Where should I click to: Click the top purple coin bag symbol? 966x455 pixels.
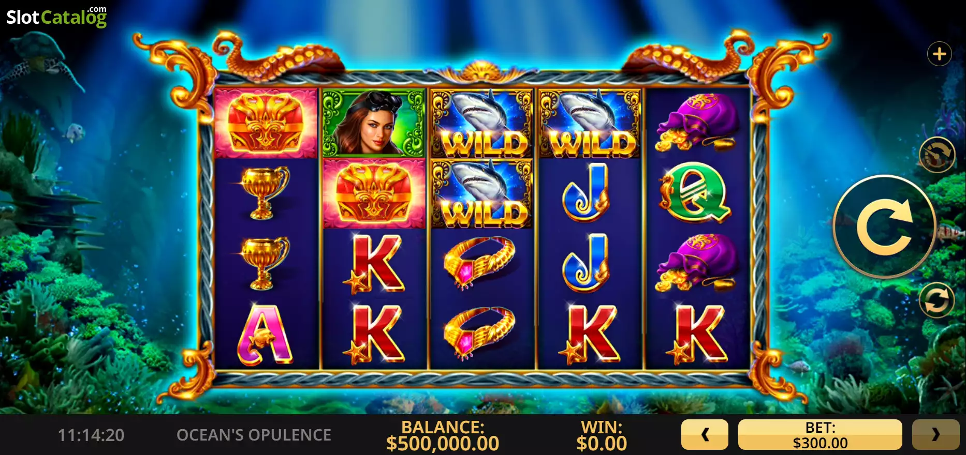point(696,123)
